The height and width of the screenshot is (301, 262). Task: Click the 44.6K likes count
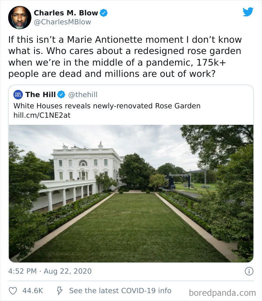click(x=33, y=291)
